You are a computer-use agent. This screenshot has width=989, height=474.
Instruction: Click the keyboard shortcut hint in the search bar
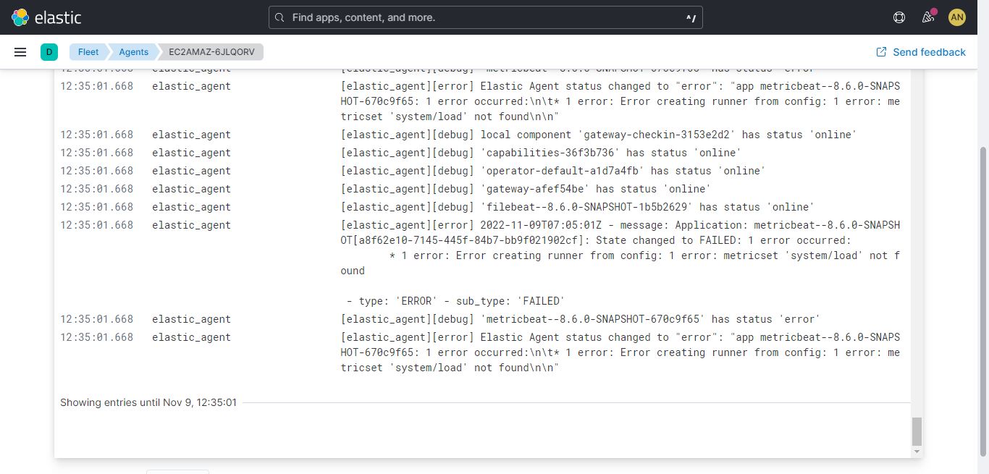(x=689, y=17)
